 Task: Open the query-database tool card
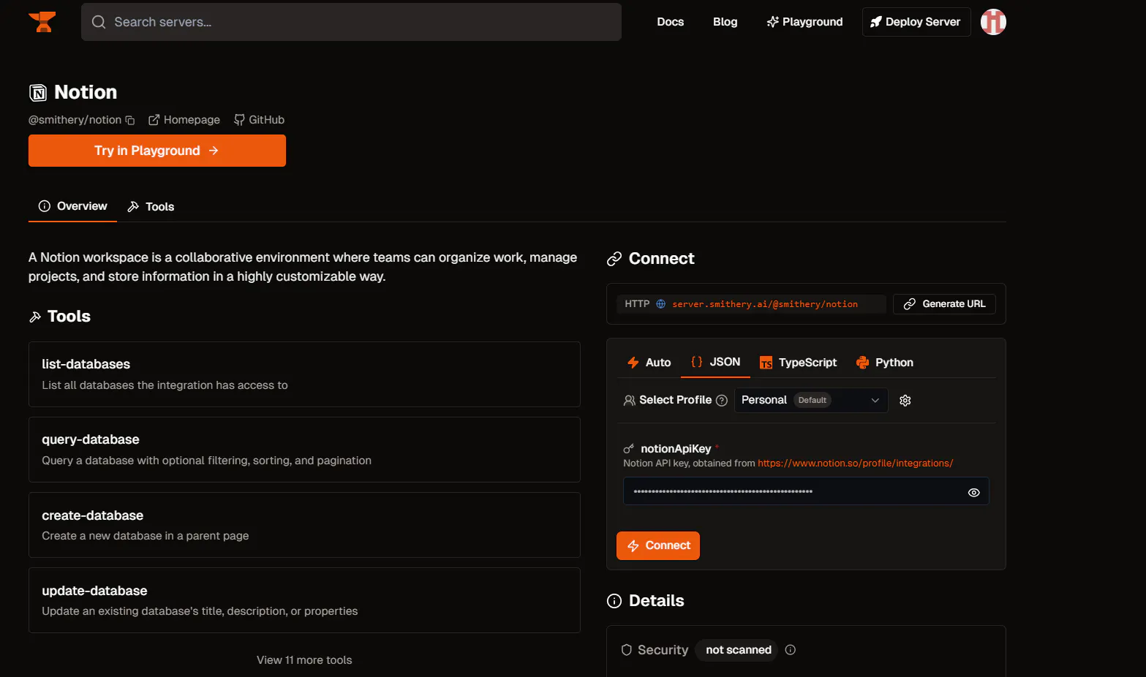click(304, 450)
